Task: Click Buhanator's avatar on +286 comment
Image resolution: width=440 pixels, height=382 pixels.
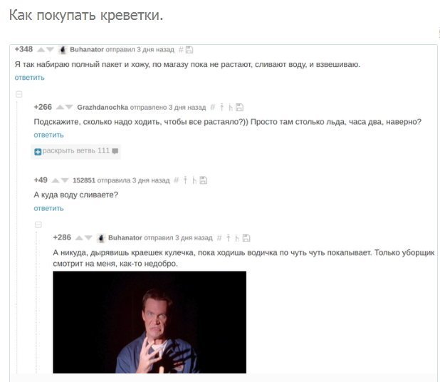Action: pyautogui.click(x=101, y=238)
